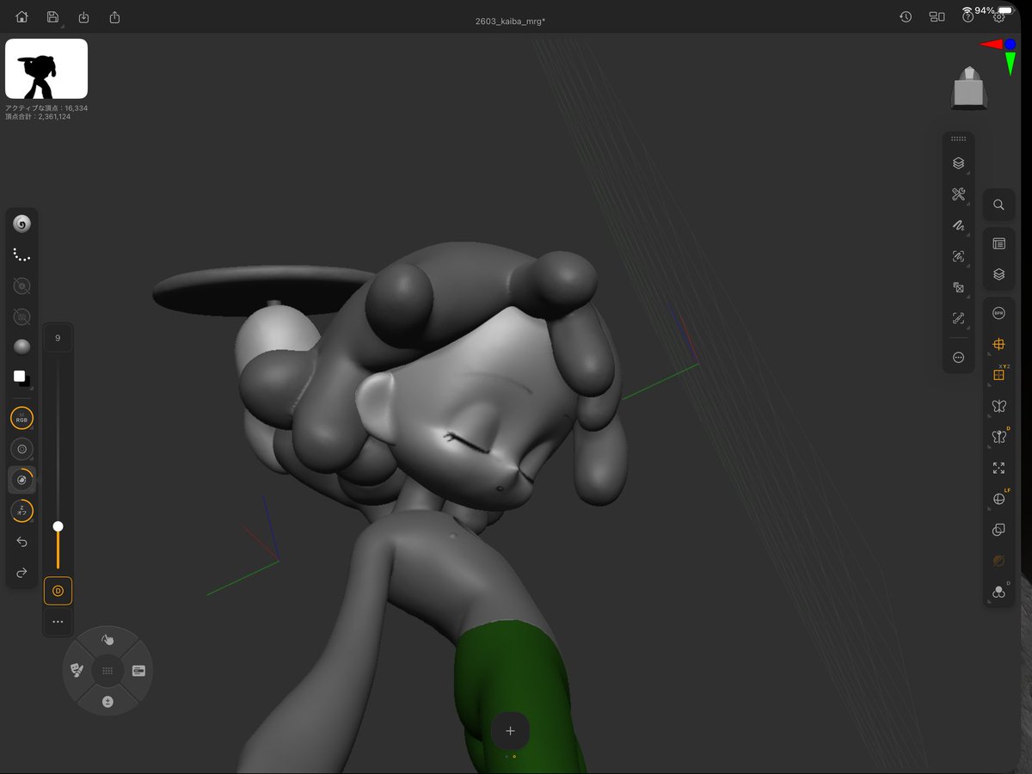1032x774 pixels.
Task: Tap the masks wheel segment on left
Action: pyautogui.click(x=77, y=670)
